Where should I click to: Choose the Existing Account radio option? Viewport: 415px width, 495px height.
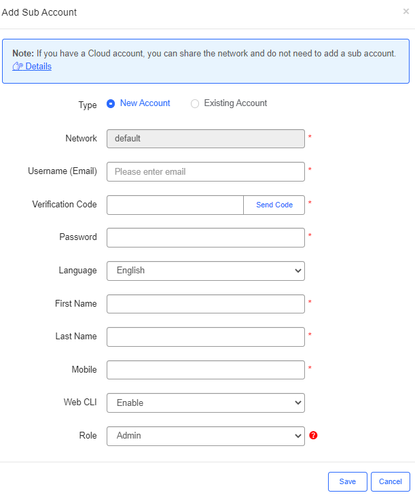(x=195, y=104)
